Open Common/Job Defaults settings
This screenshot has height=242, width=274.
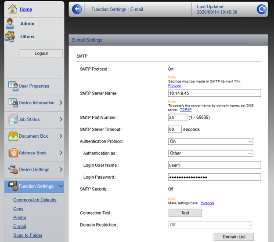pyautogui.click(x=35, y=200)
